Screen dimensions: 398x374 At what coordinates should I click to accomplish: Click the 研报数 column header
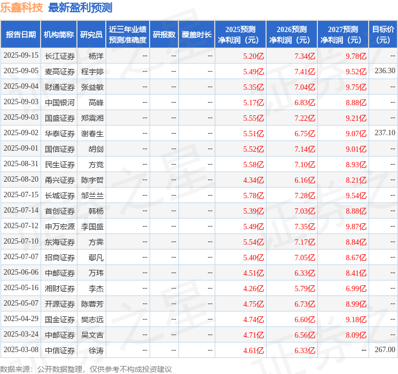click(x=164, y=35)
